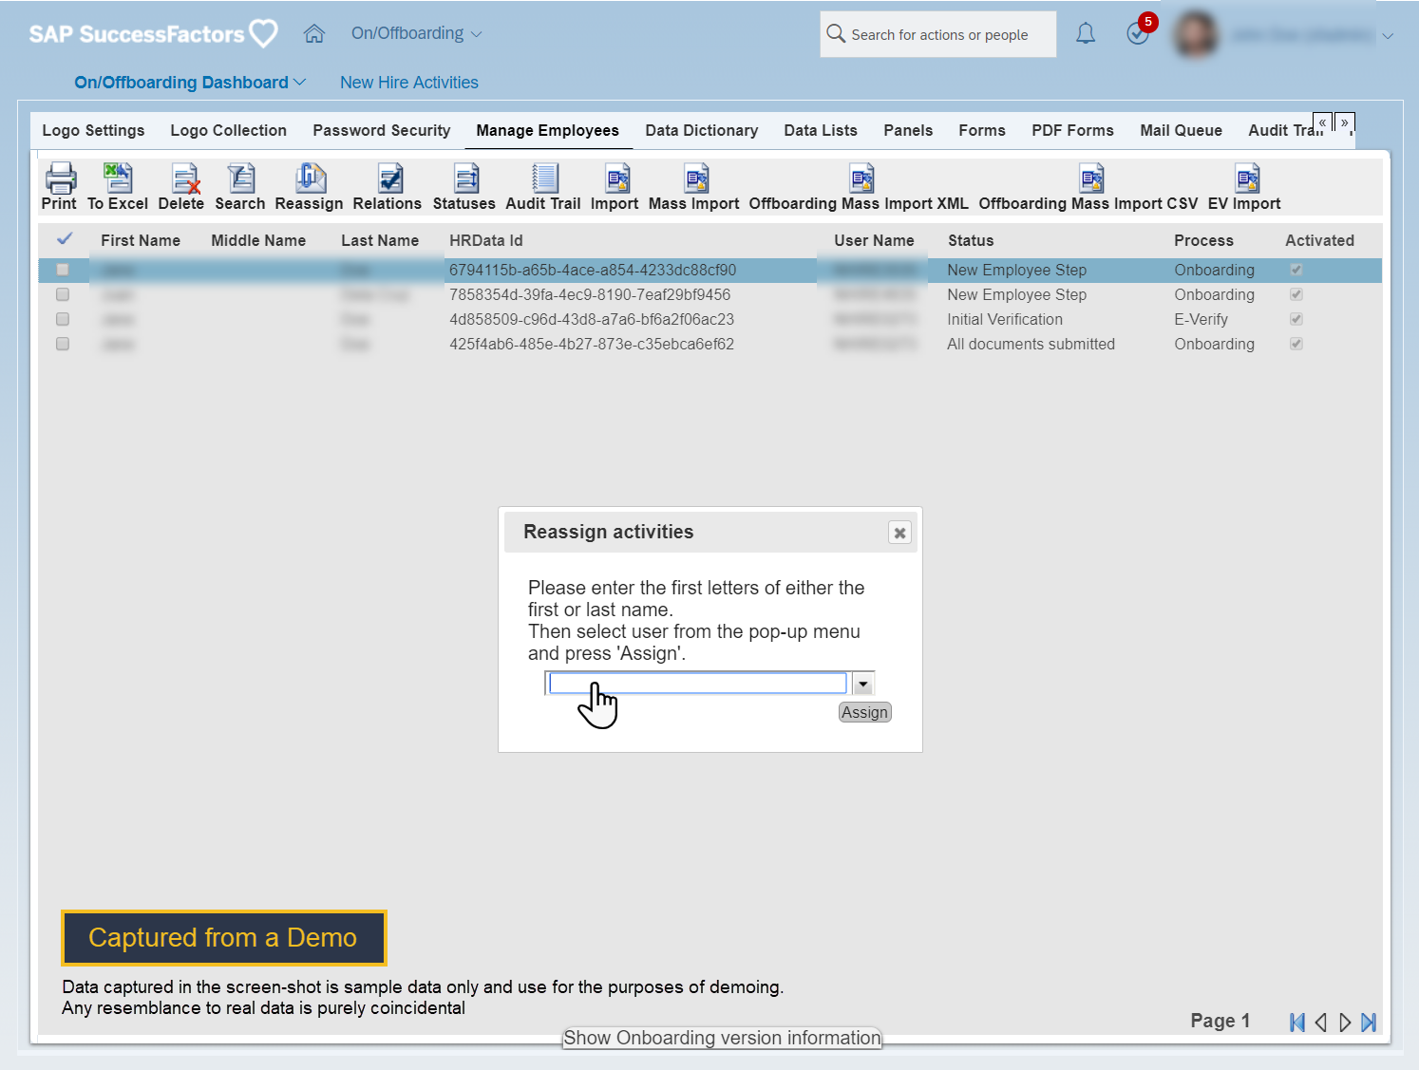Go to last page arrow
The width and height of the screenshot is (1419, 1070).
coord(1369,1023)
